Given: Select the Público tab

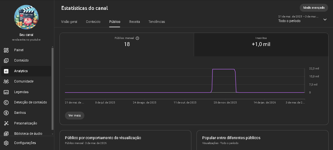Looking at the screenshot, I should tap(115, 22).
